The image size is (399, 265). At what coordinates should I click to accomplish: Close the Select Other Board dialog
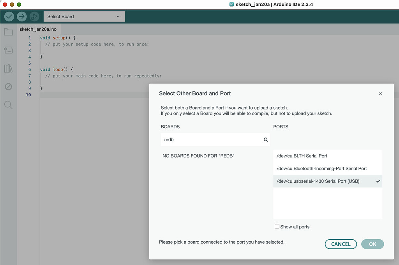380,93
